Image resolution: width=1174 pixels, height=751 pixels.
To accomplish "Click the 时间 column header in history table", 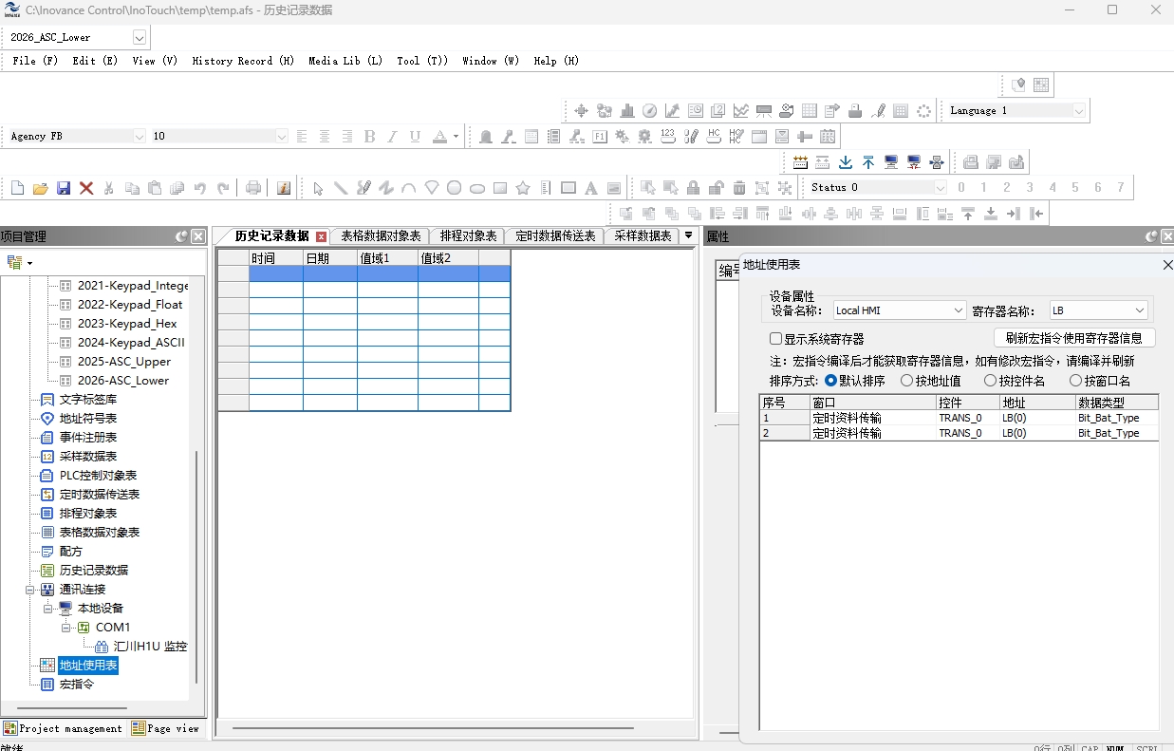I will point(276,258).
